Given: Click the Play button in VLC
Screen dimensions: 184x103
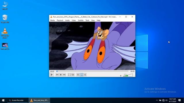Looking at the screenshot, I should tap(52, 75).
